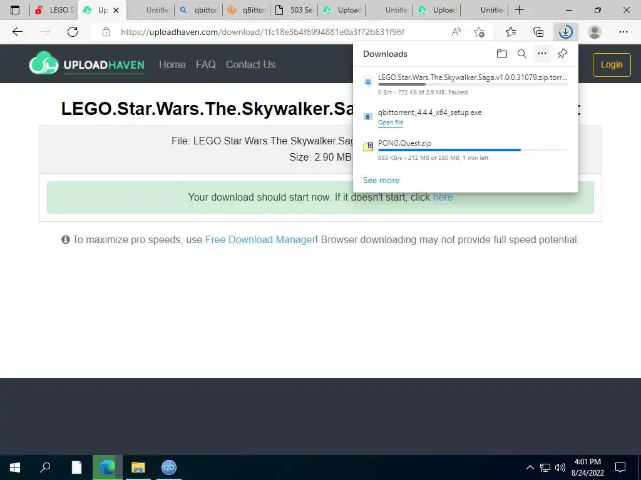Click See more in Downloads panel
The height and width of the screenshot is (480, 641).
tap(381, 180)
